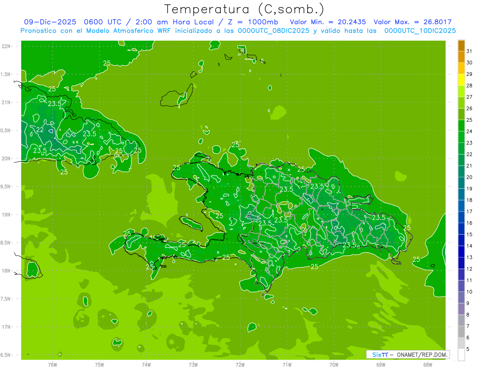
Task: Click the '10' value on the color scale
Action: 470,292
